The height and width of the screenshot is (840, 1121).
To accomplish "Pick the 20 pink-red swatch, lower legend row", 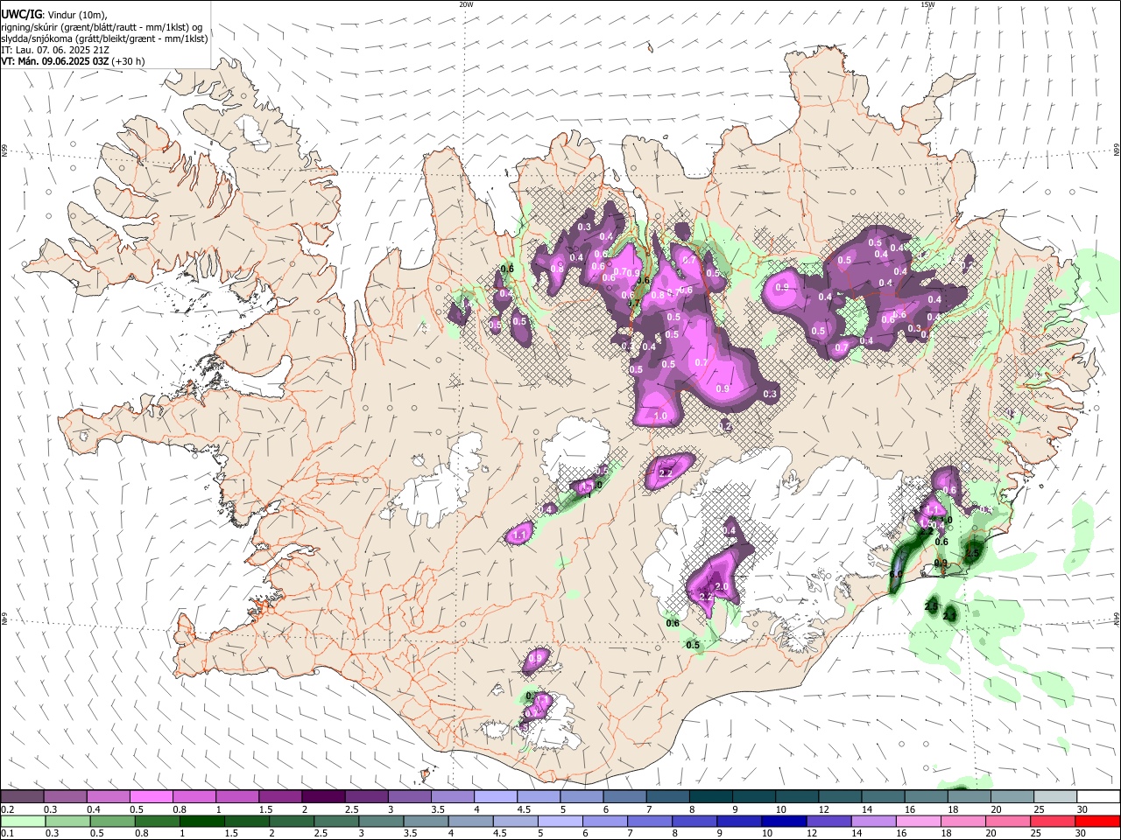I will click(x=1007, y=822).
